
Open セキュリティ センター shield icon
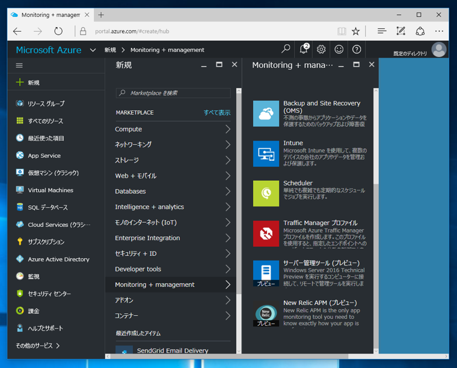pos(20,293)
